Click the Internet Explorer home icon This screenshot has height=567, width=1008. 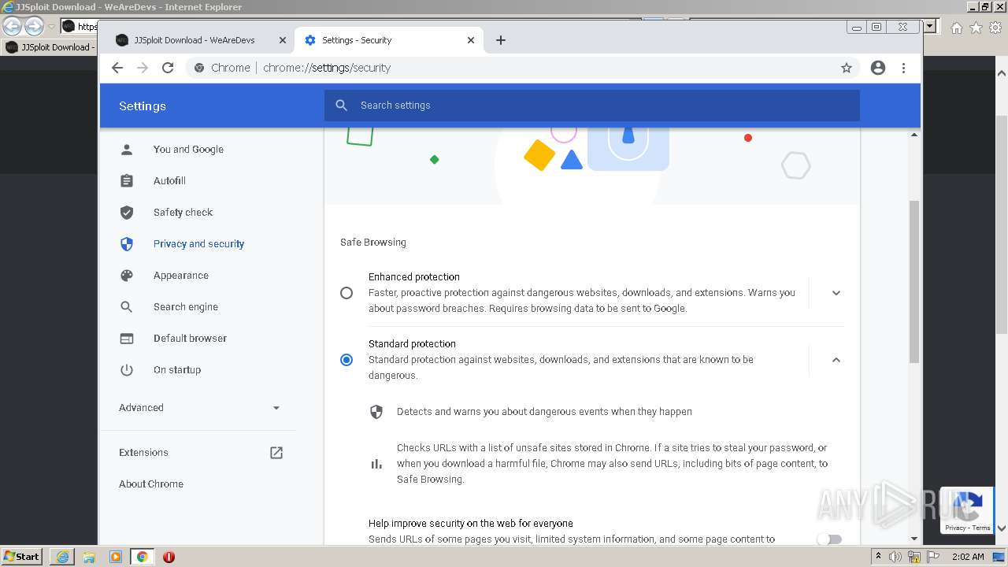coord(957,28)
